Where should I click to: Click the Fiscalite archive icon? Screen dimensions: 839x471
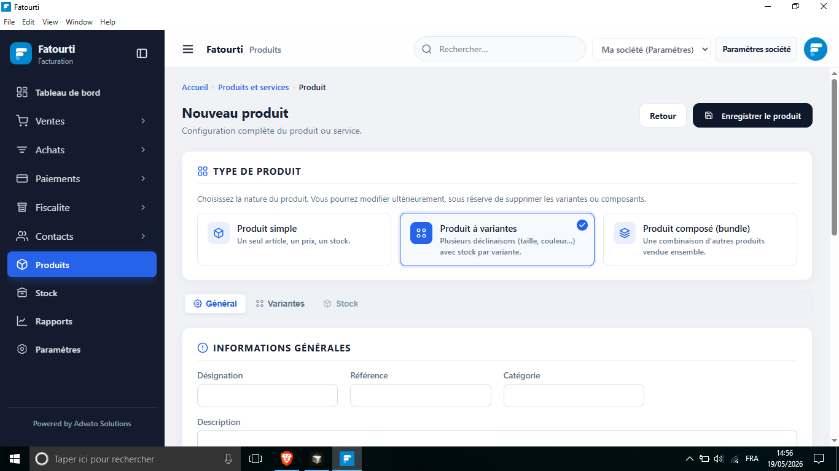tap(22, 207)
